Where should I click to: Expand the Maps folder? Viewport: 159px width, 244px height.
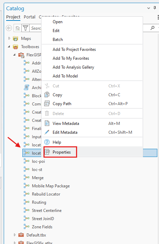pos(9,38)
